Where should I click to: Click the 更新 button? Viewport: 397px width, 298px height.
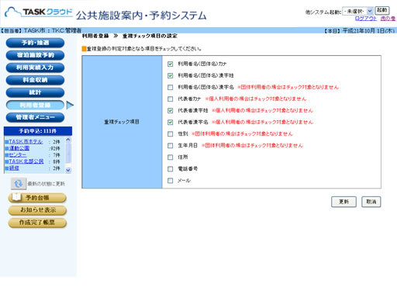pos(343,202)
